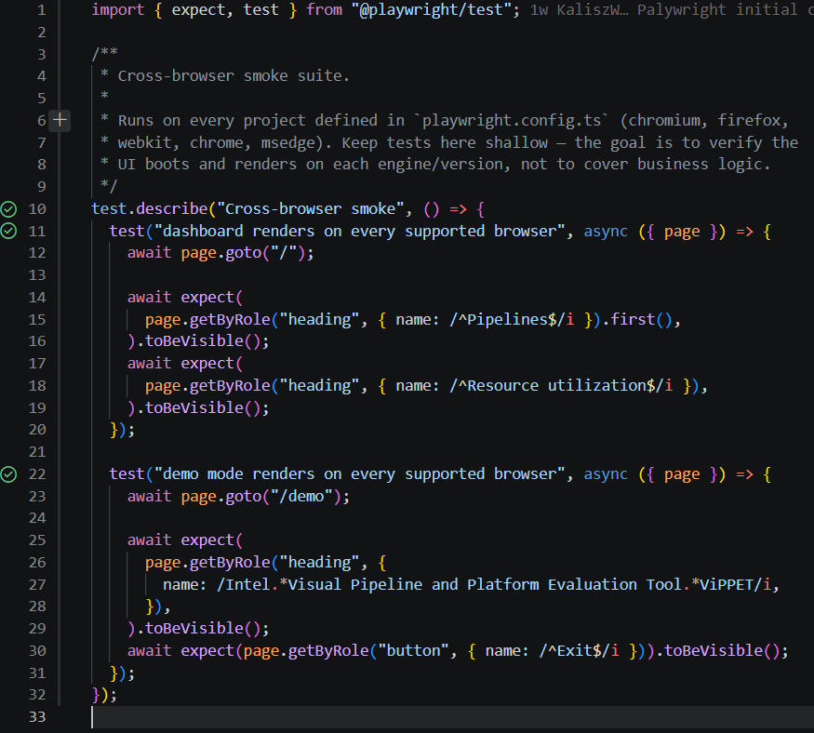Screen dimensions: 814x733
Task: Click the "@playwright/test" import string
Action: (x=431, y=10)
